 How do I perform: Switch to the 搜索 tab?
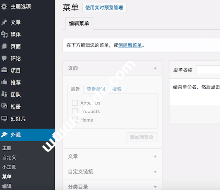coord(117,89)
